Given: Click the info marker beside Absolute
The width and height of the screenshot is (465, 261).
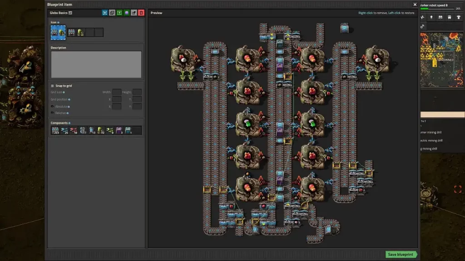Looking at the screenshot, I should 69,107.
